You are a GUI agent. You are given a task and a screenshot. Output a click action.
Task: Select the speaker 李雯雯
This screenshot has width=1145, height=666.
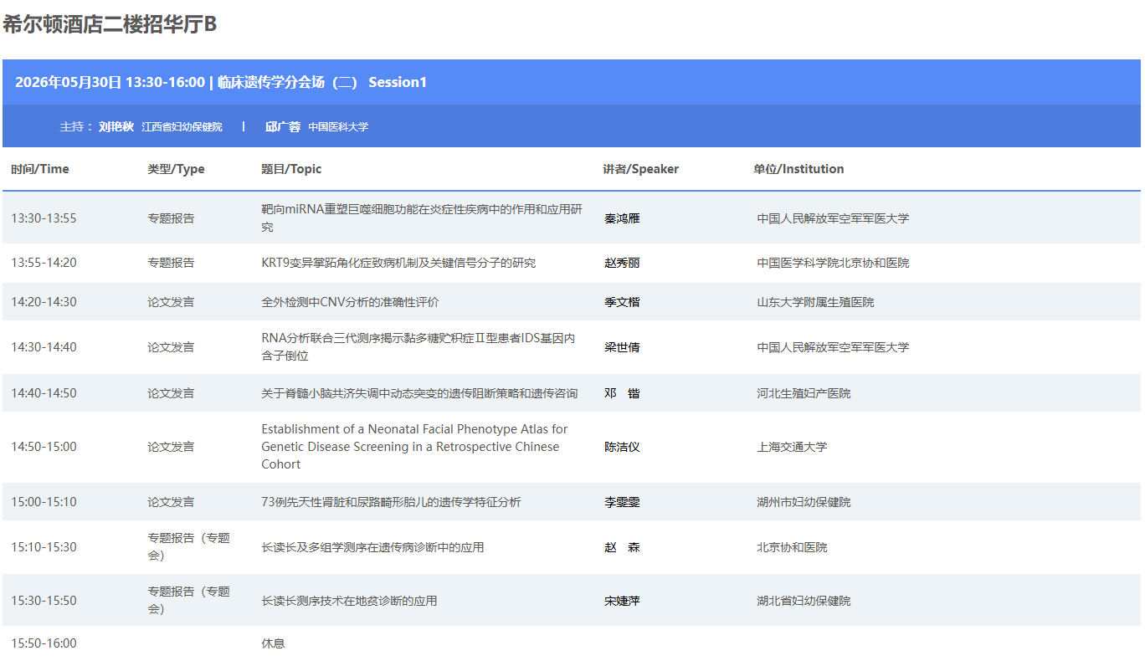click(x=622, y=502)
